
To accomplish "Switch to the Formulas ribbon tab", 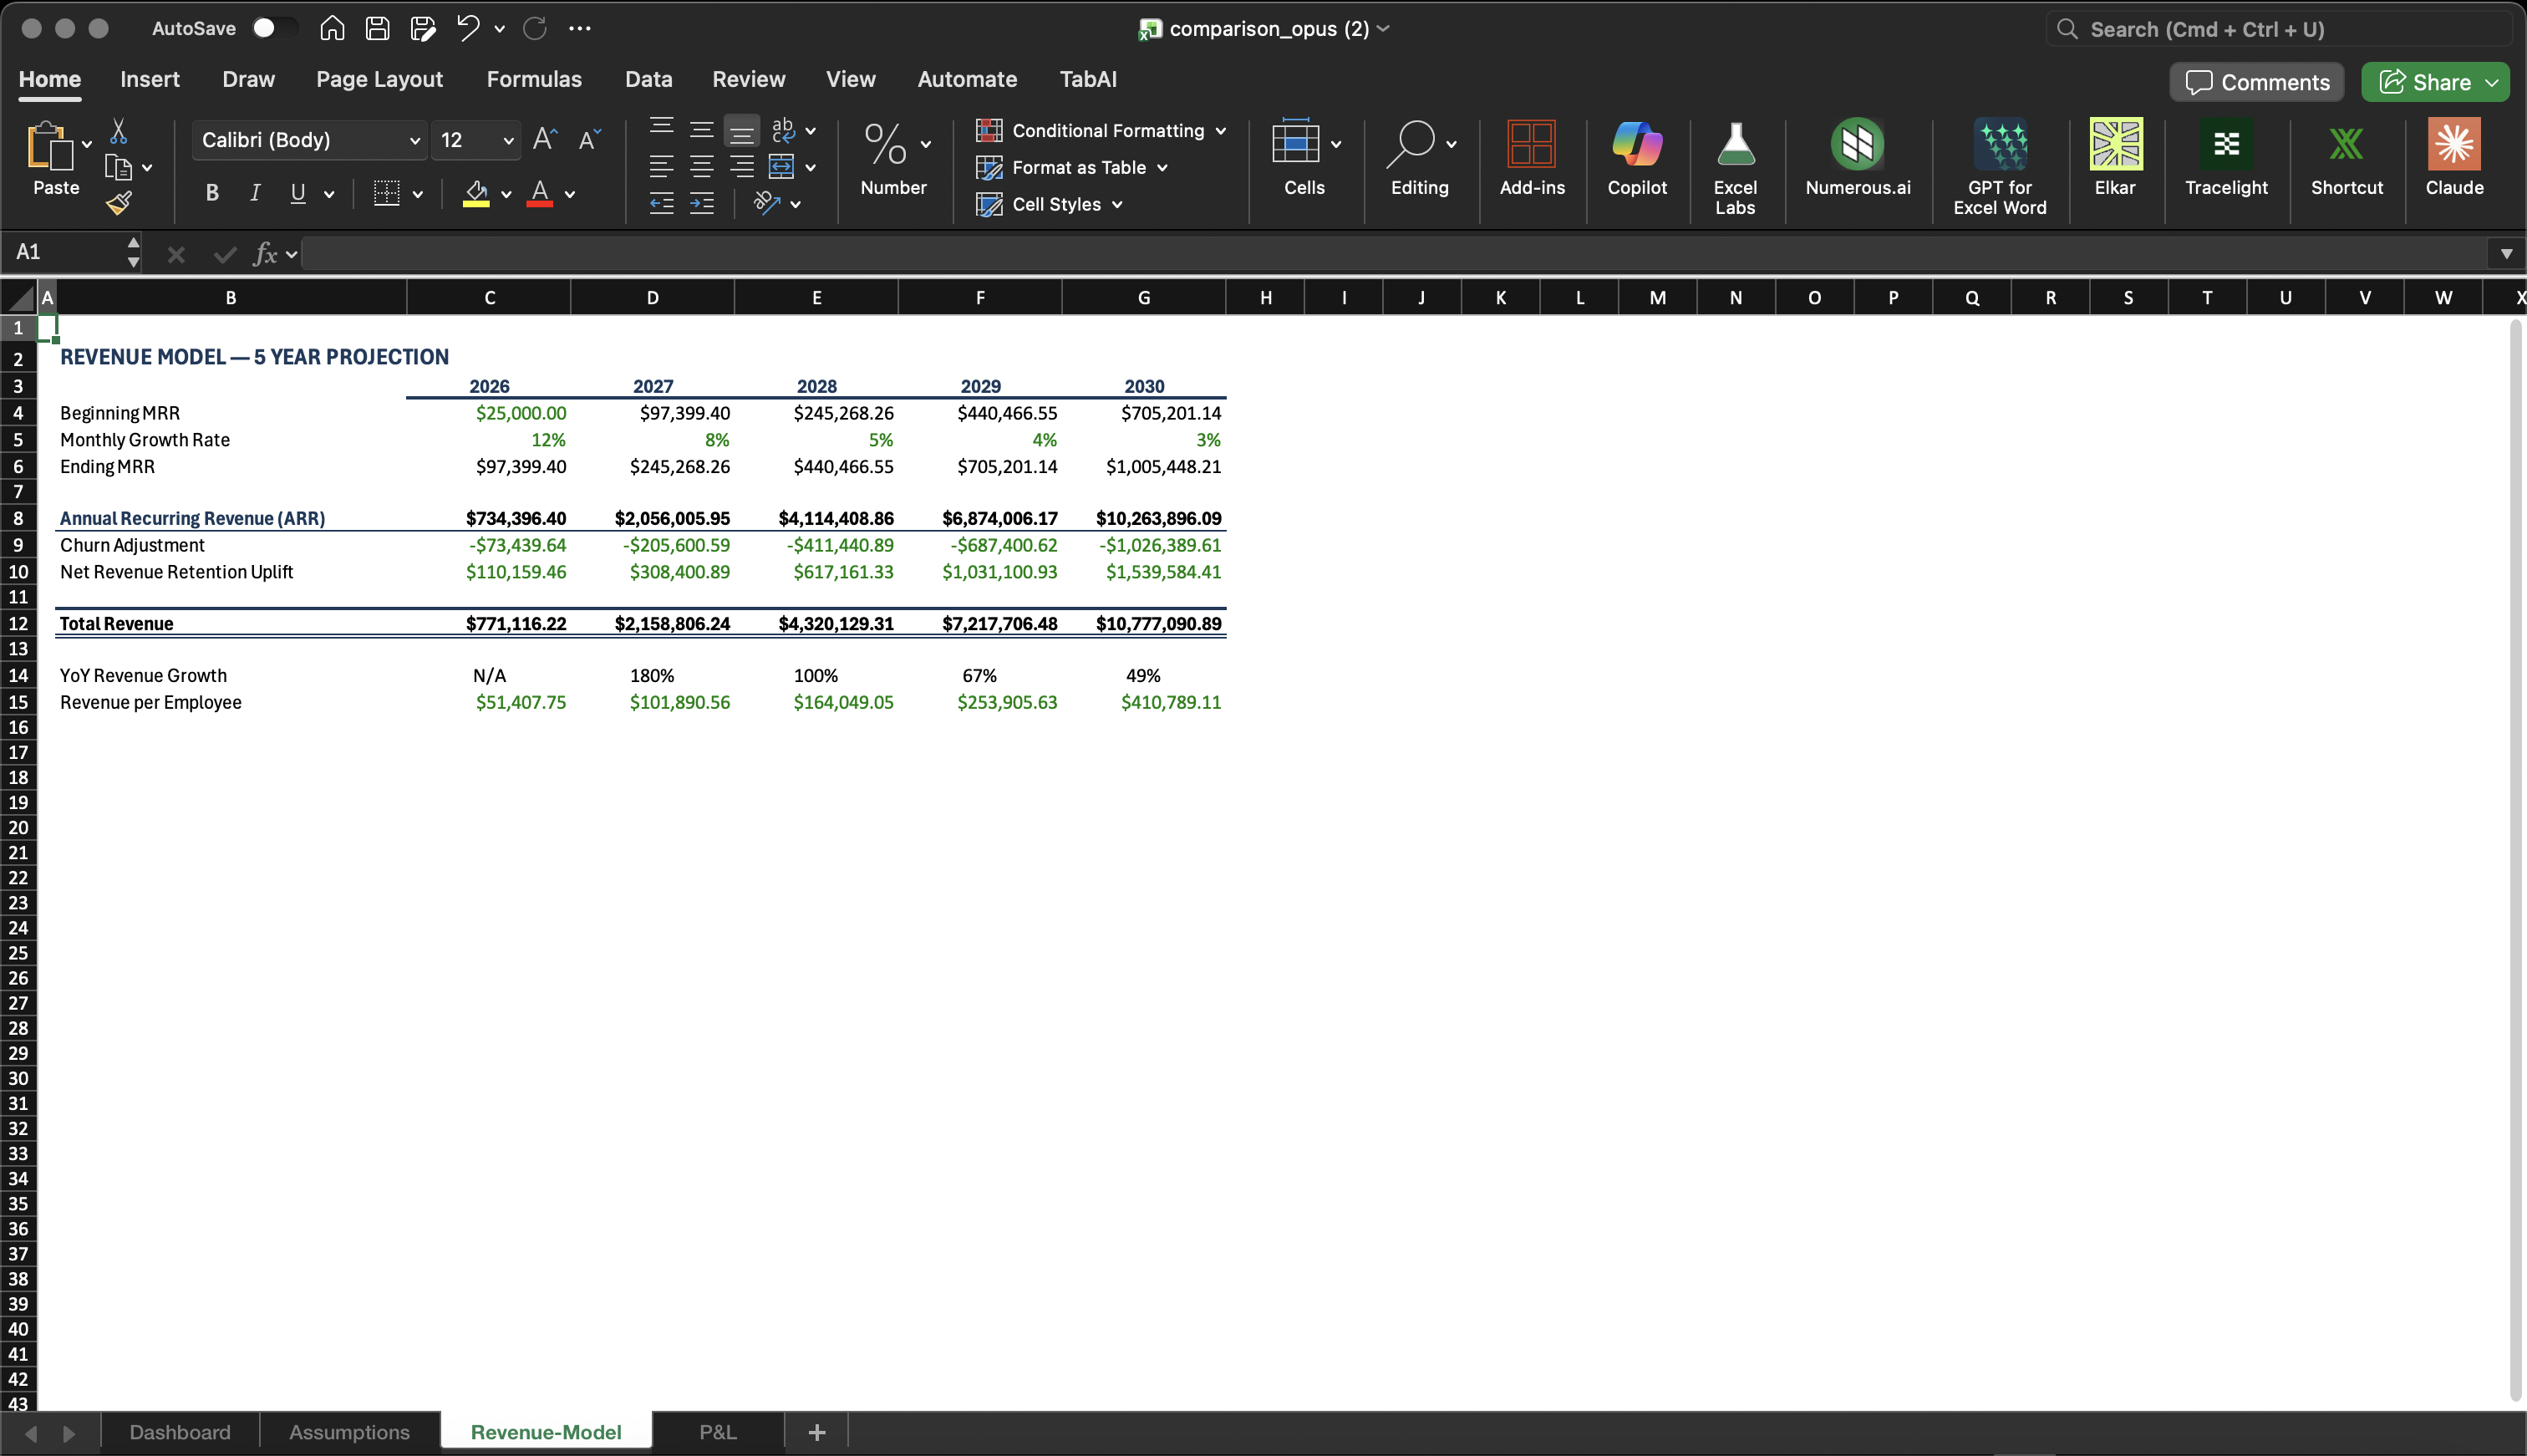I will pyautogui.click(x=534, y=79).
